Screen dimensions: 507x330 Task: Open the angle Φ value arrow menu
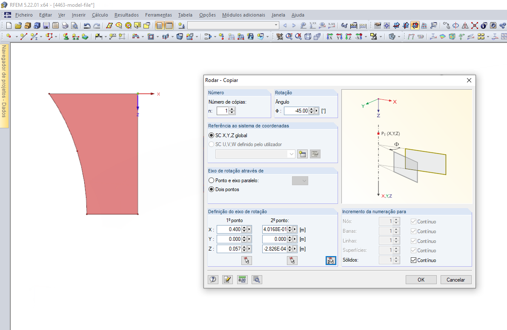click(x=317, y=111)
